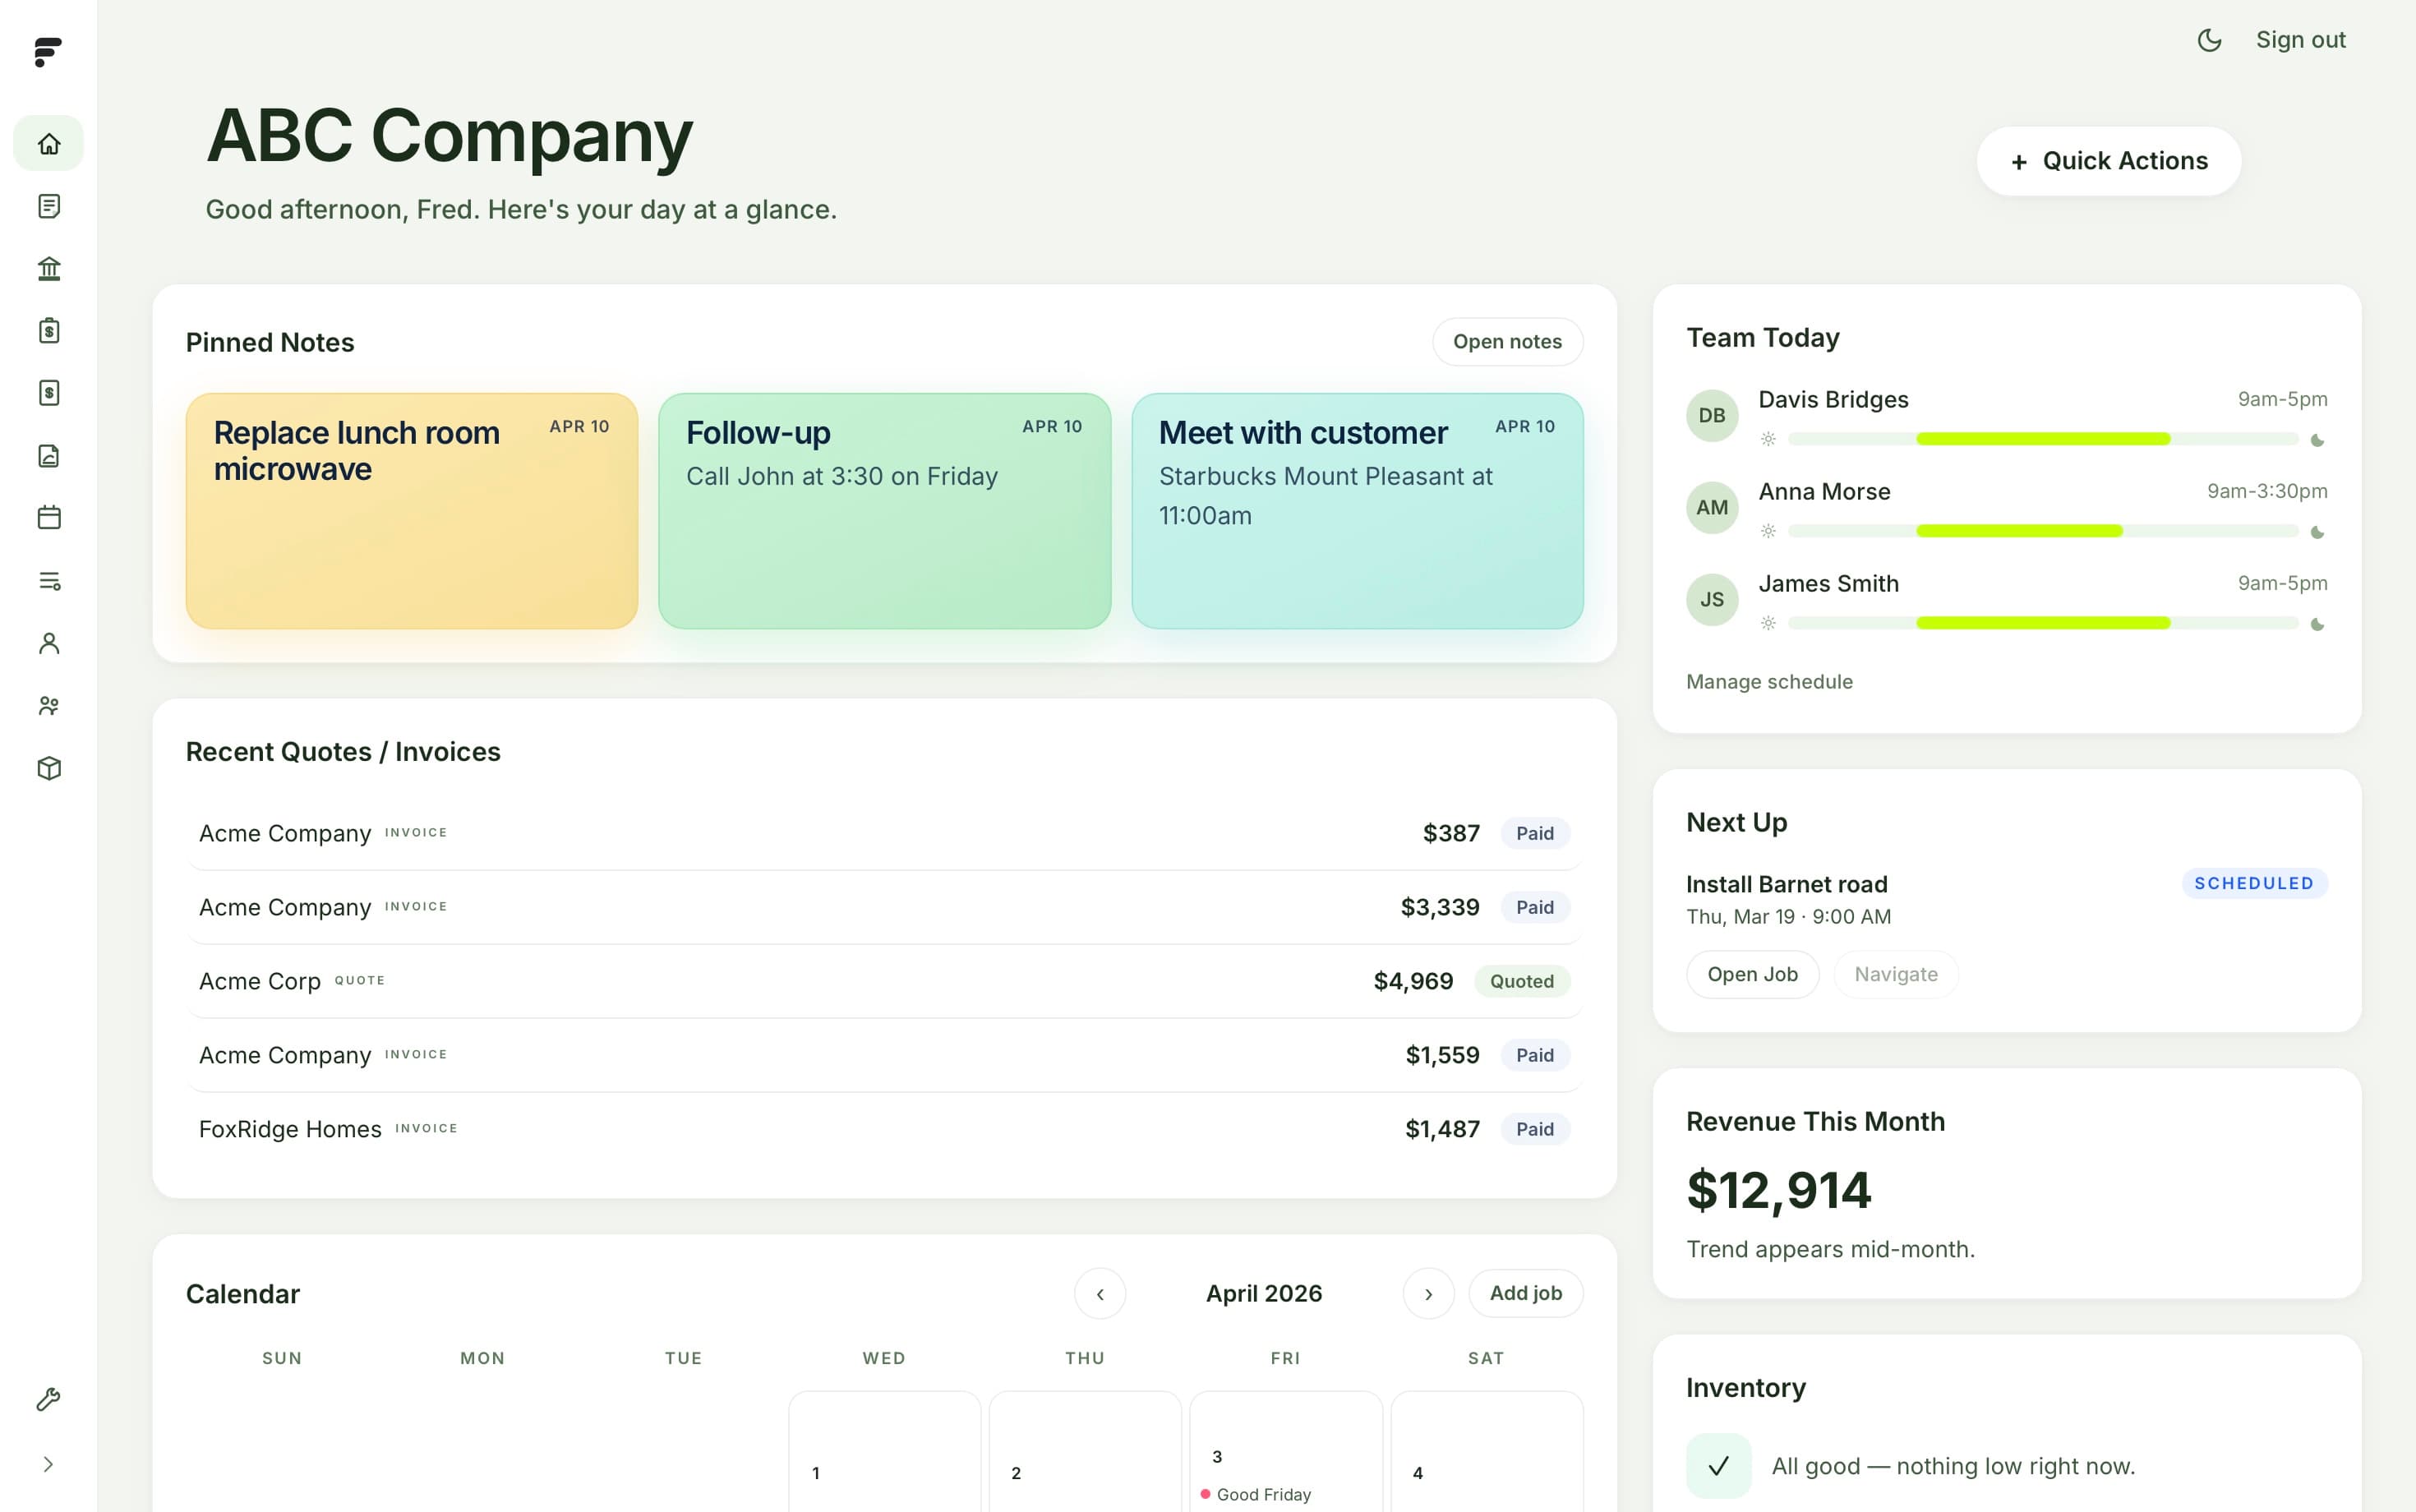This screenshot has height=1512, width=2416.
Task: Go to previous month in the calendar
Action: 1100,1293
